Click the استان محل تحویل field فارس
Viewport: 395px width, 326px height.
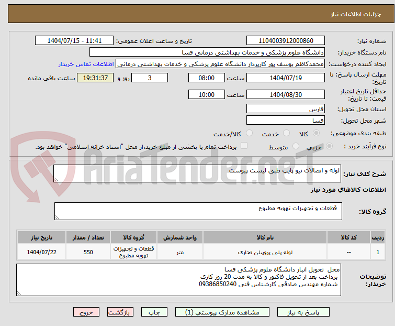pyautogui.click(x=286, y=108)
